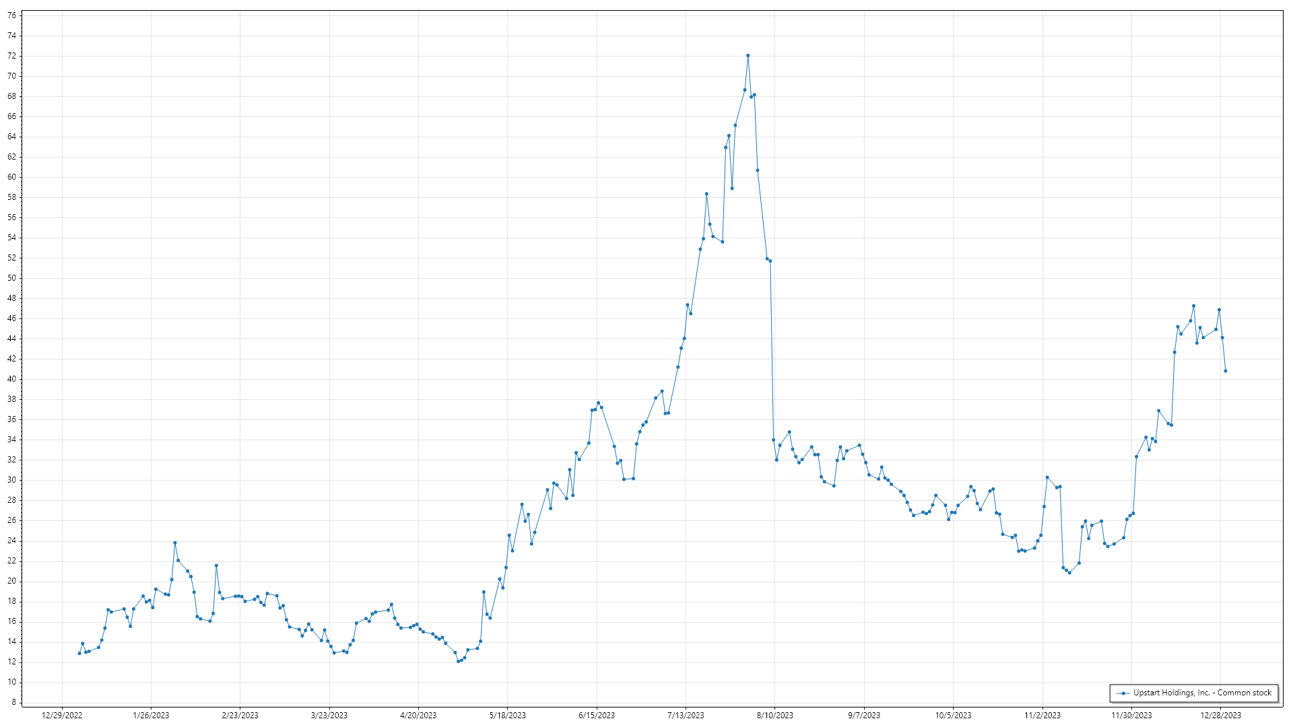This screenshot has height=727, width=1293.
Task: Select the 1/26/2023 x-axis date label
Action: 151,716
